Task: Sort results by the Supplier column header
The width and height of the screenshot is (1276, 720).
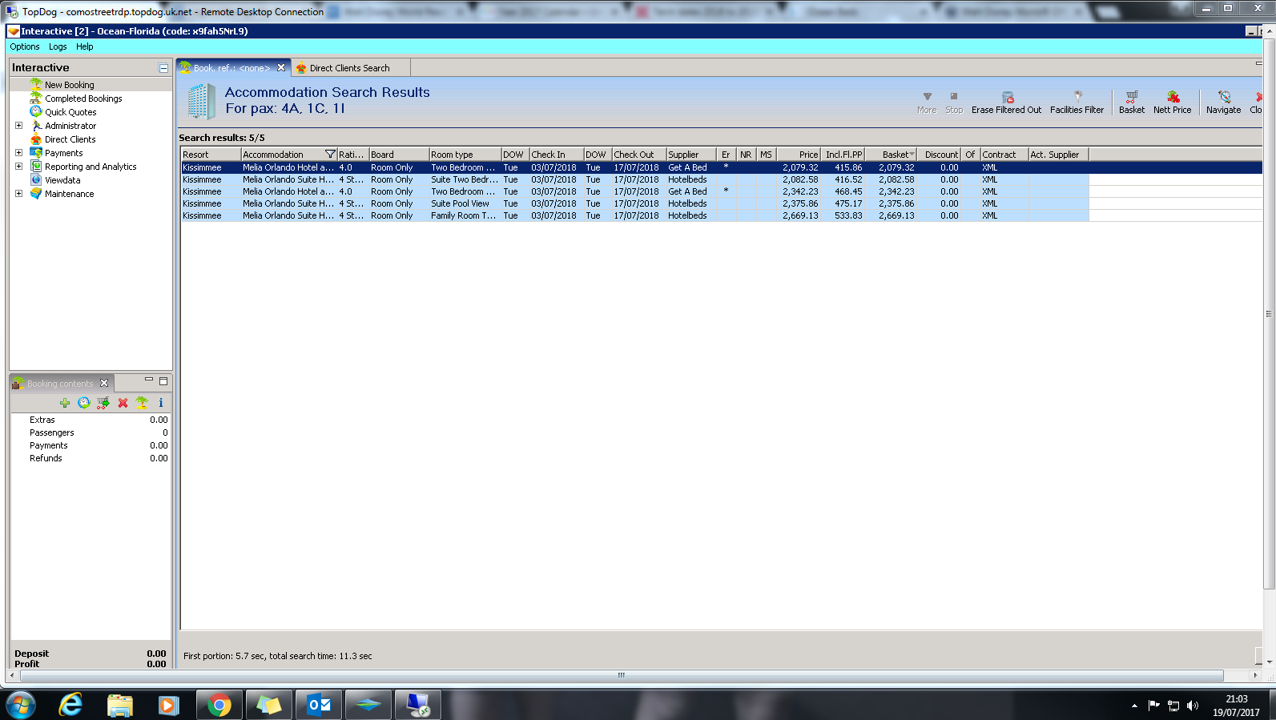Action: [x=691, y=155]
